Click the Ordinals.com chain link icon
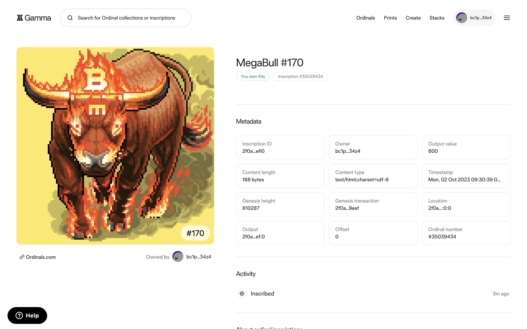Viewport: 527px width, 329px height. [x=22, y=257]
